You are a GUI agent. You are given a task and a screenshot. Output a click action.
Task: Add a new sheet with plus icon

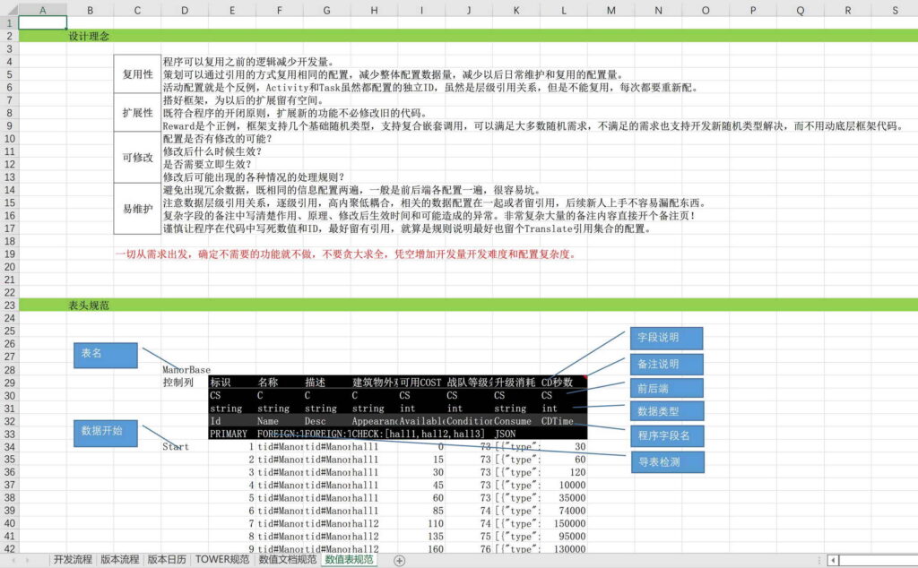point(400,560)
